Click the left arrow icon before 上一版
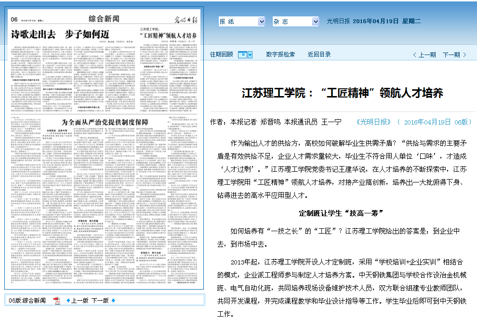This screenshot has height=320, width=477. pos(68,301)
